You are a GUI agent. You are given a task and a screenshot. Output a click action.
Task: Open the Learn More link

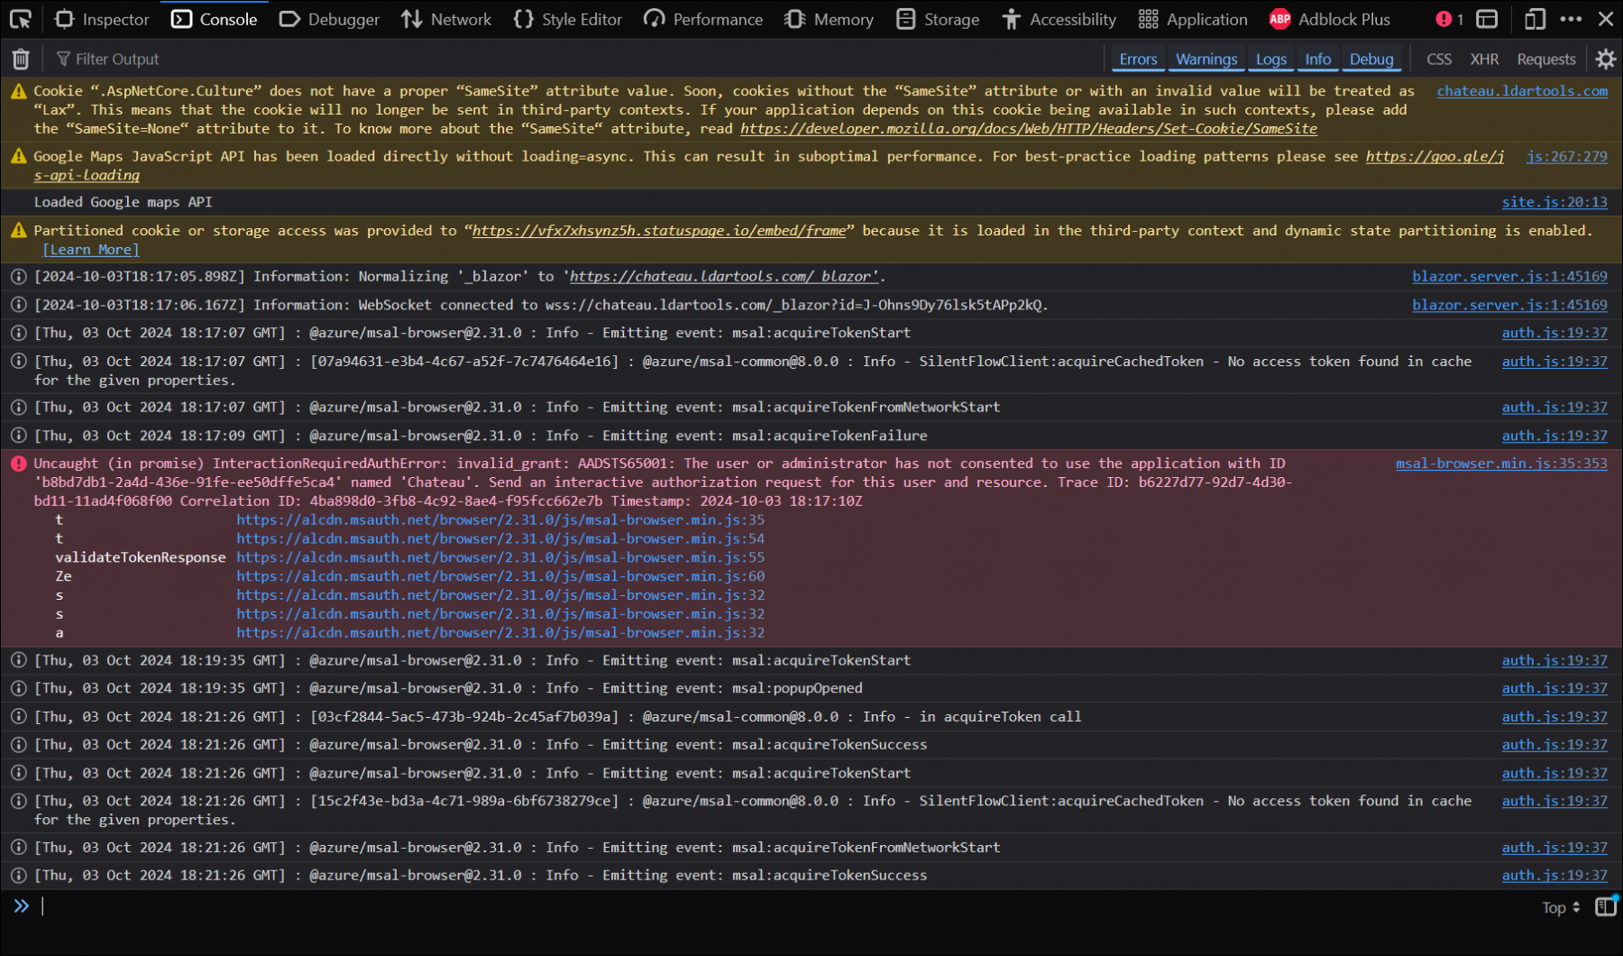point(91,250)
